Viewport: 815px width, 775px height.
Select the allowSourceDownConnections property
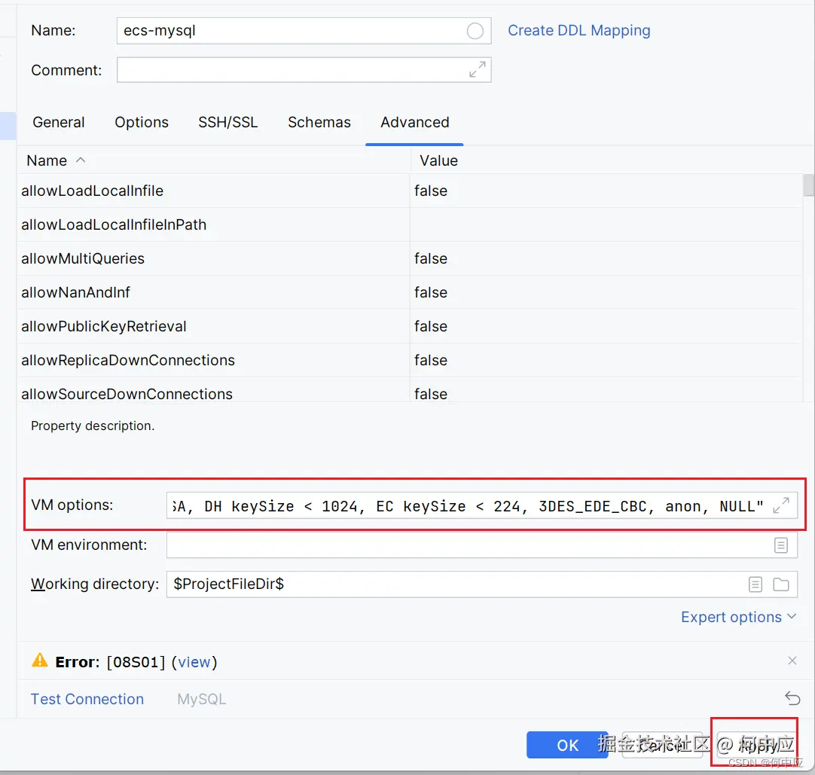pos(127,394)
